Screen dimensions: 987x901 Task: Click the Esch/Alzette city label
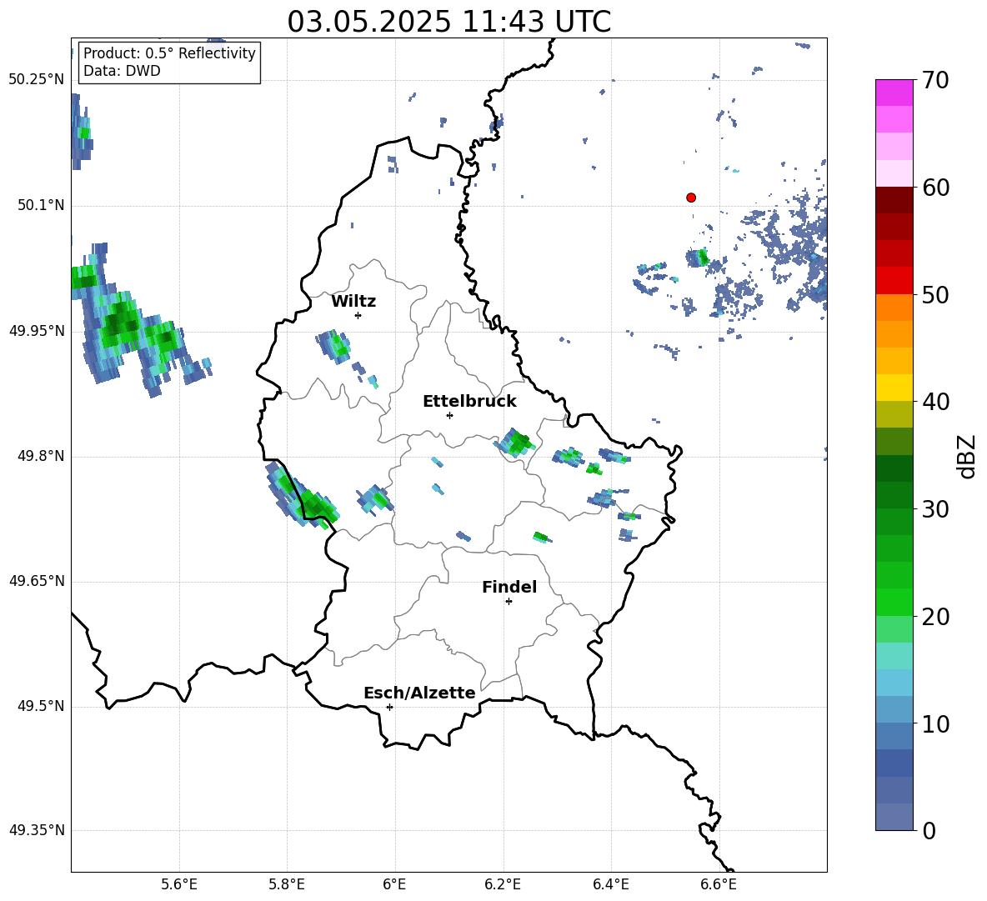[x=419, y=693]
